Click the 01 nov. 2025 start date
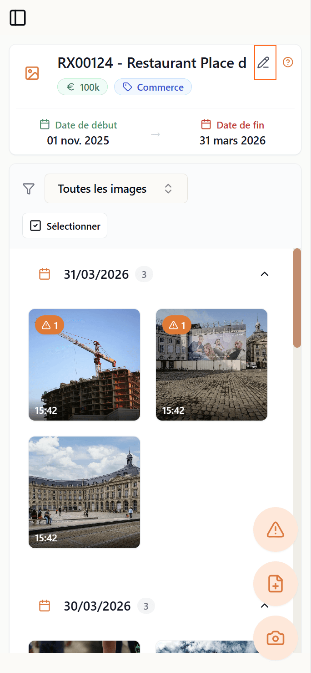 click(x=78, y=140)
